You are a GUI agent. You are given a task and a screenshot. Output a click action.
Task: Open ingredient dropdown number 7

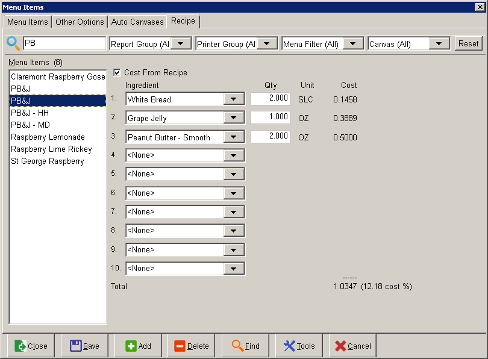coord(233,212)
